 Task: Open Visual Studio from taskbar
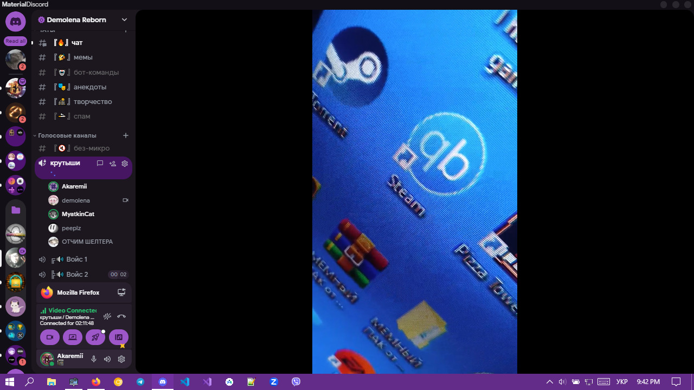207,382
